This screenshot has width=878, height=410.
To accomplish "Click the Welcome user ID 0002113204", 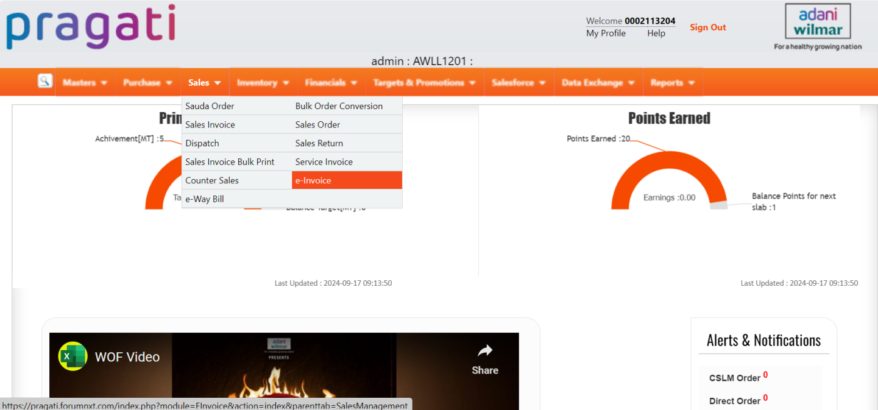I will click(x=650, y=21).
